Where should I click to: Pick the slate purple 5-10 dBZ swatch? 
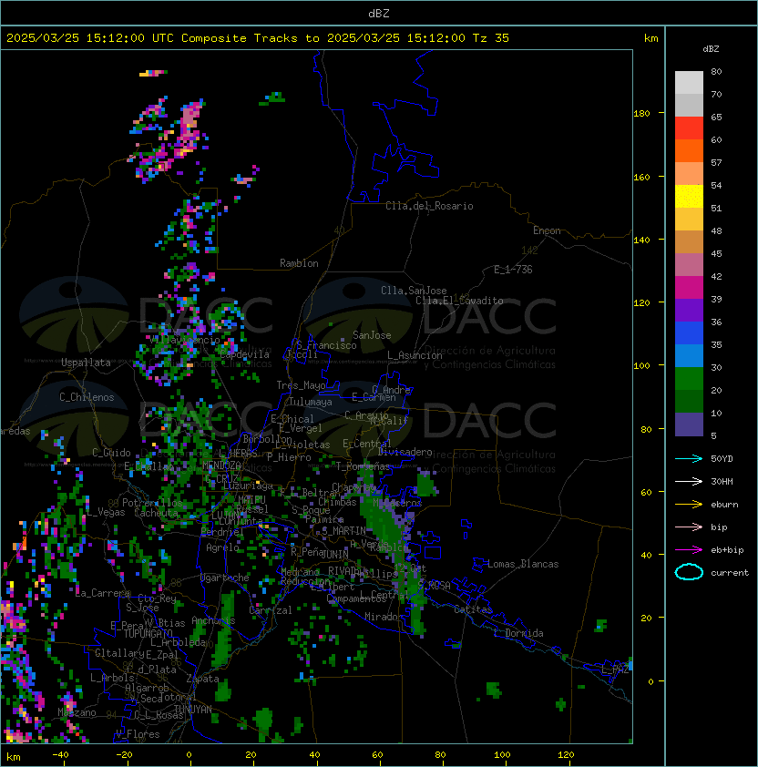(x=689, y=424)
